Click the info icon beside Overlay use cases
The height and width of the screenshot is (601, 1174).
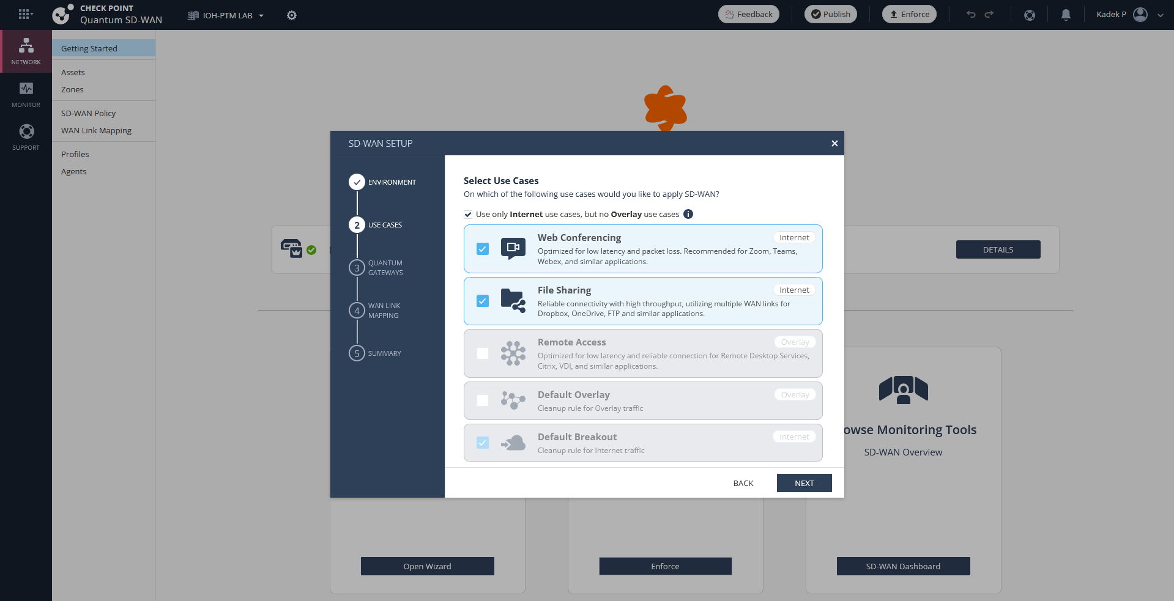[688, 214]
